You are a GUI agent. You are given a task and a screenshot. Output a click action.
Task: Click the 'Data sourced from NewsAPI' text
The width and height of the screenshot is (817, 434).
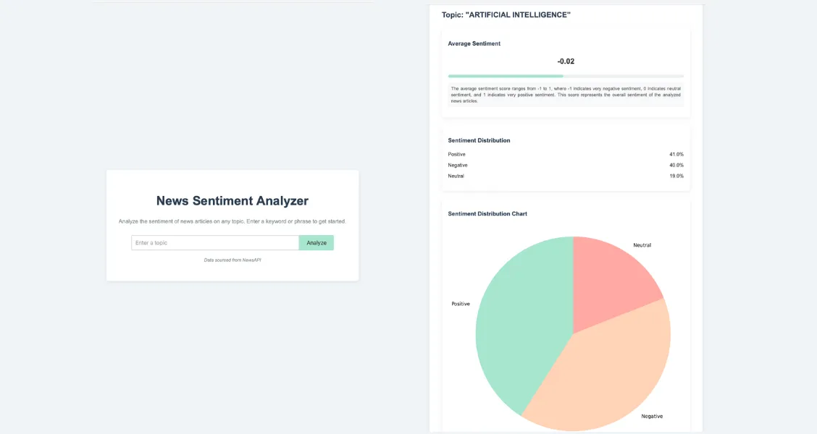coord(232,260)
